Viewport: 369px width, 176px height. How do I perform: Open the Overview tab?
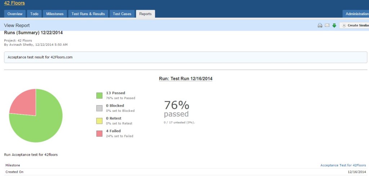click(x=15, y=14)
